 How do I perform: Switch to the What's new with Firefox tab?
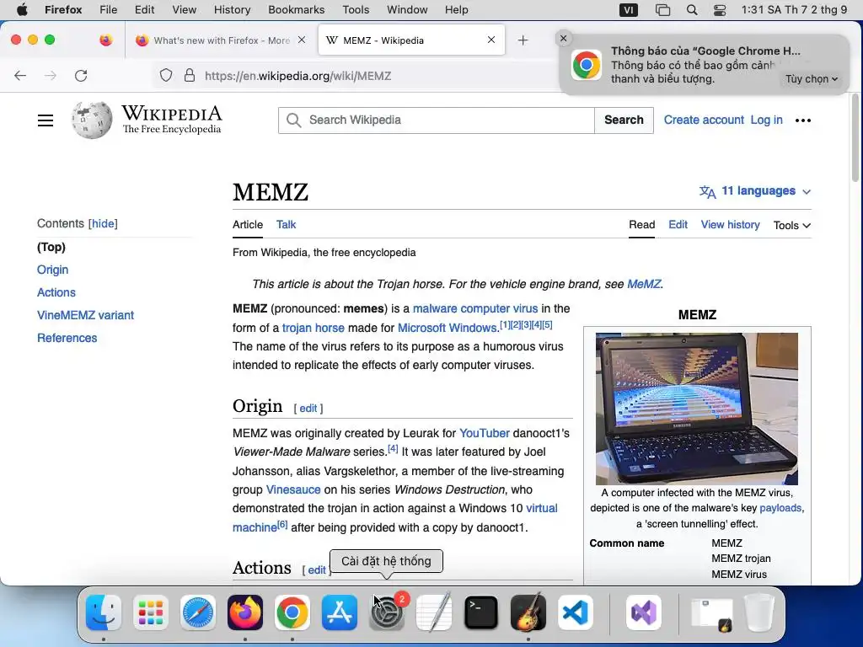pos(220,40)
